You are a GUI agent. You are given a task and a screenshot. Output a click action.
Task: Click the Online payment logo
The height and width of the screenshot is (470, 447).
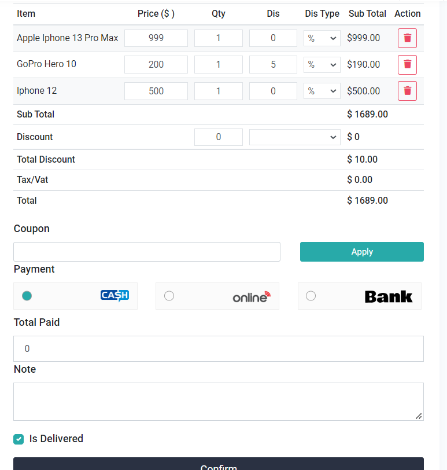[x=251, y=296]
